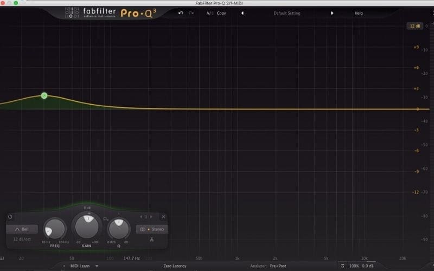Click the 147.7 Hz frequency readout
The image size is (434, 271).
[x=131, y=259]
